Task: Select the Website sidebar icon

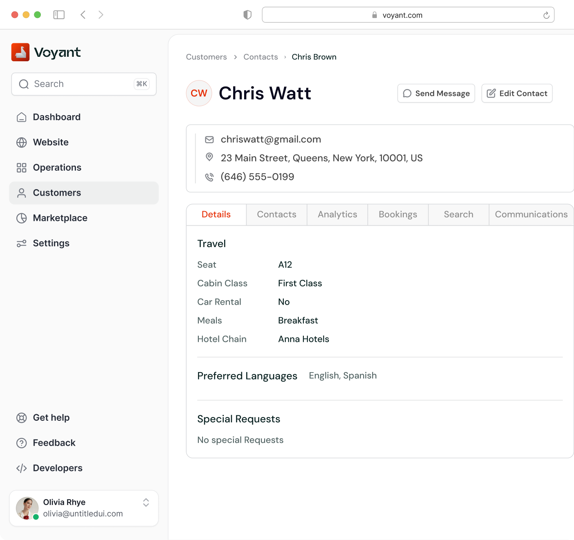Action: pyautogui.click(x=21, y=142)
